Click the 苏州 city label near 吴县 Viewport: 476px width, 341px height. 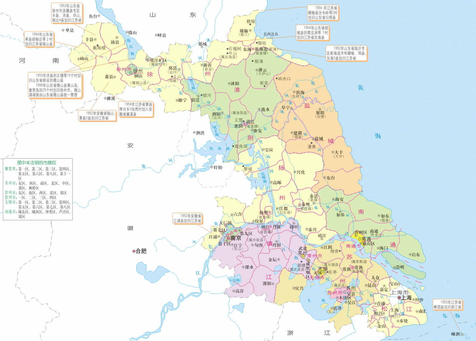[351, 288]
